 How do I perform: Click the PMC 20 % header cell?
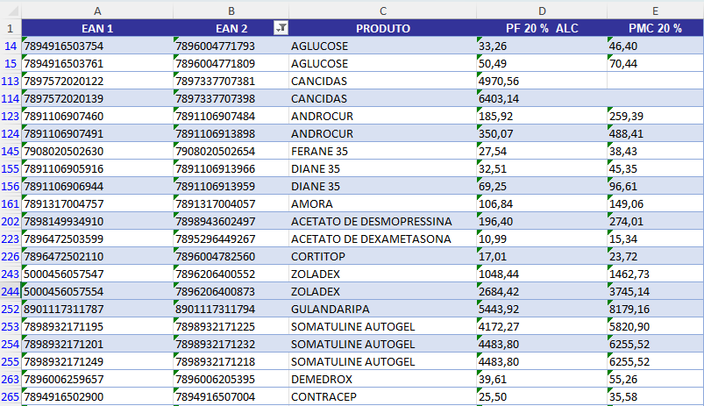point(656,28)
